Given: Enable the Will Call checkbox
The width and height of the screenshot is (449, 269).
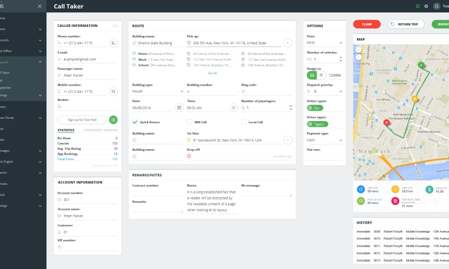Looking at the screenshot, I should point(190,122).
